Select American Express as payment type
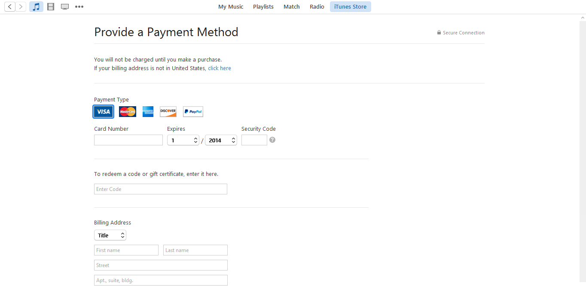 click(x=148, y=112)
